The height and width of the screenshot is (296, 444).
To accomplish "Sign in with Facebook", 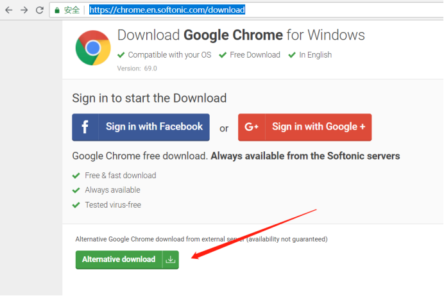I will [141, 127].
